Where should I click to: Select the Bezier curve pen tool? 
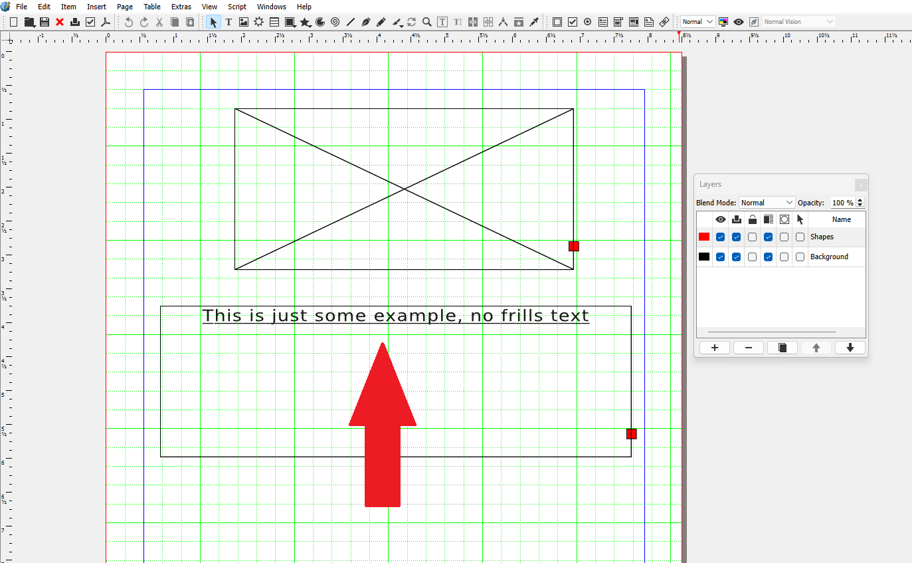coord(366,22)
